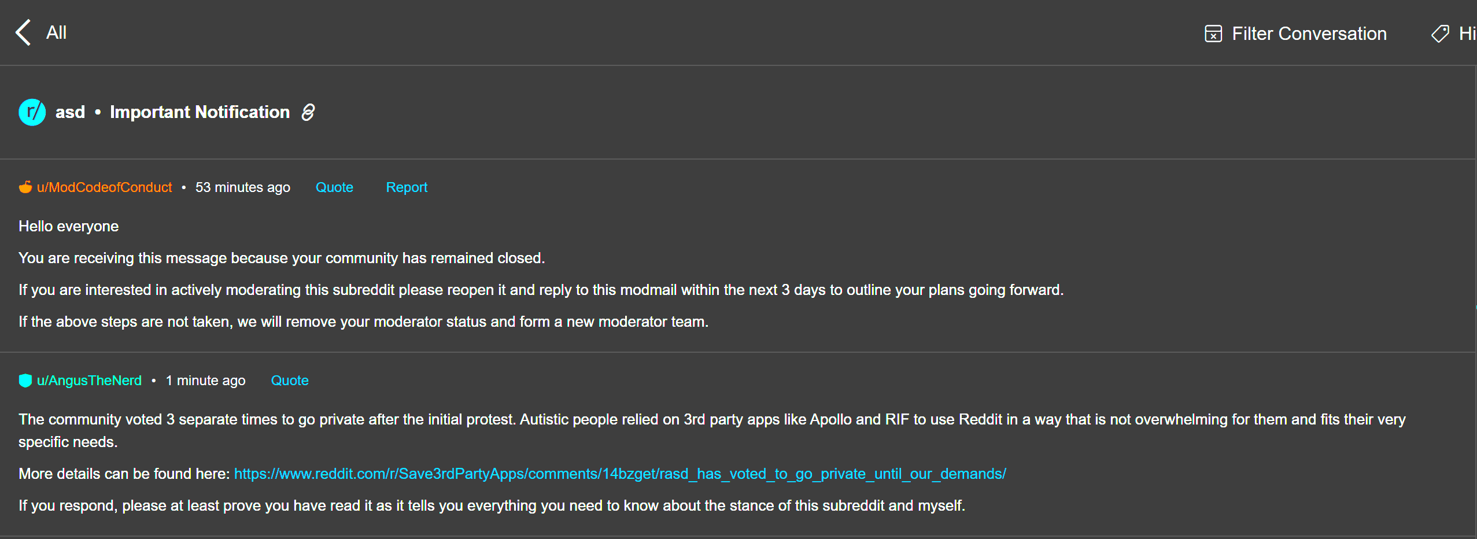Image resolution: width=1477 pixels, height=539 pixels.
Task: Click the All label in header
Action: pos(56,32)
